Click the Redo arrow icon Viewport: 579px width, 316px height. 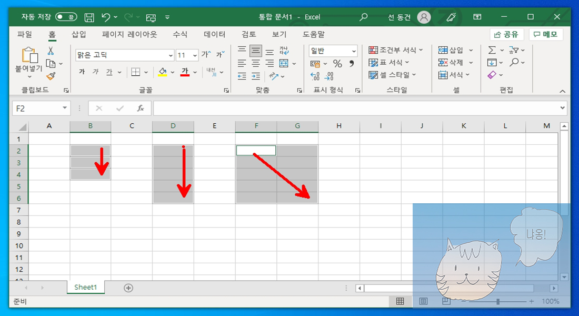(x=128, y=17)
